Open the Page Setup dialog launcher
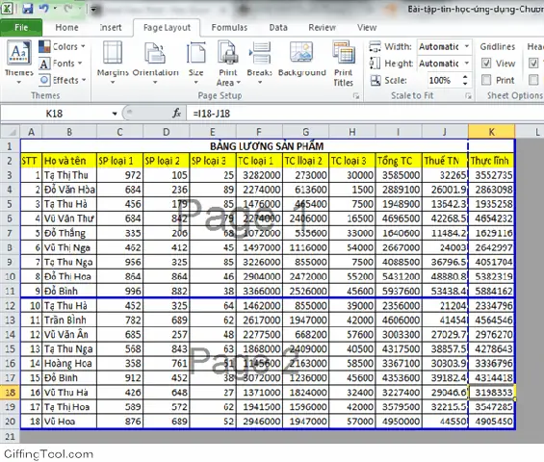 (356, 96)
